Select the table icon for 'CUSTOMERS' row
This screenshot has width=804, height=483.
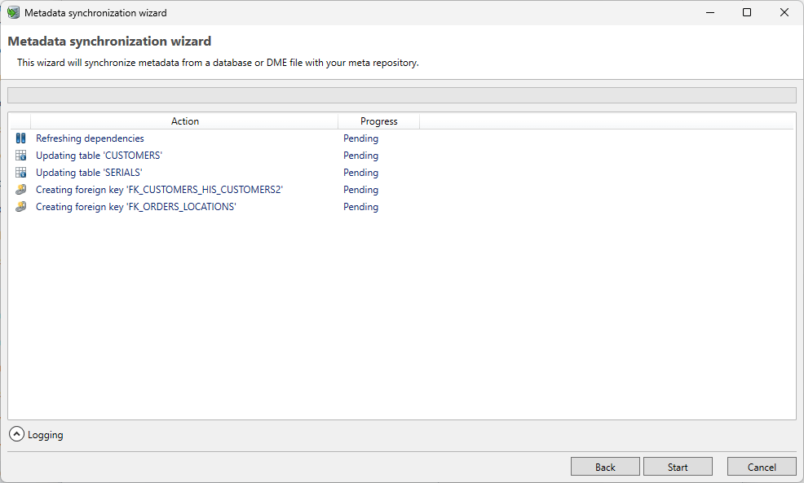[x=20, y=155]
